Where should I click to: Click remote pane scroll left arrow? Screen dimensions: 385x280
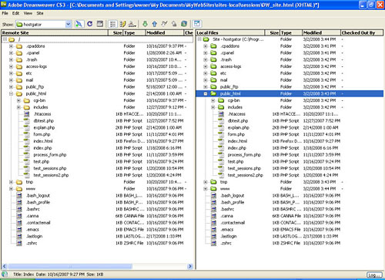(5, 266)
